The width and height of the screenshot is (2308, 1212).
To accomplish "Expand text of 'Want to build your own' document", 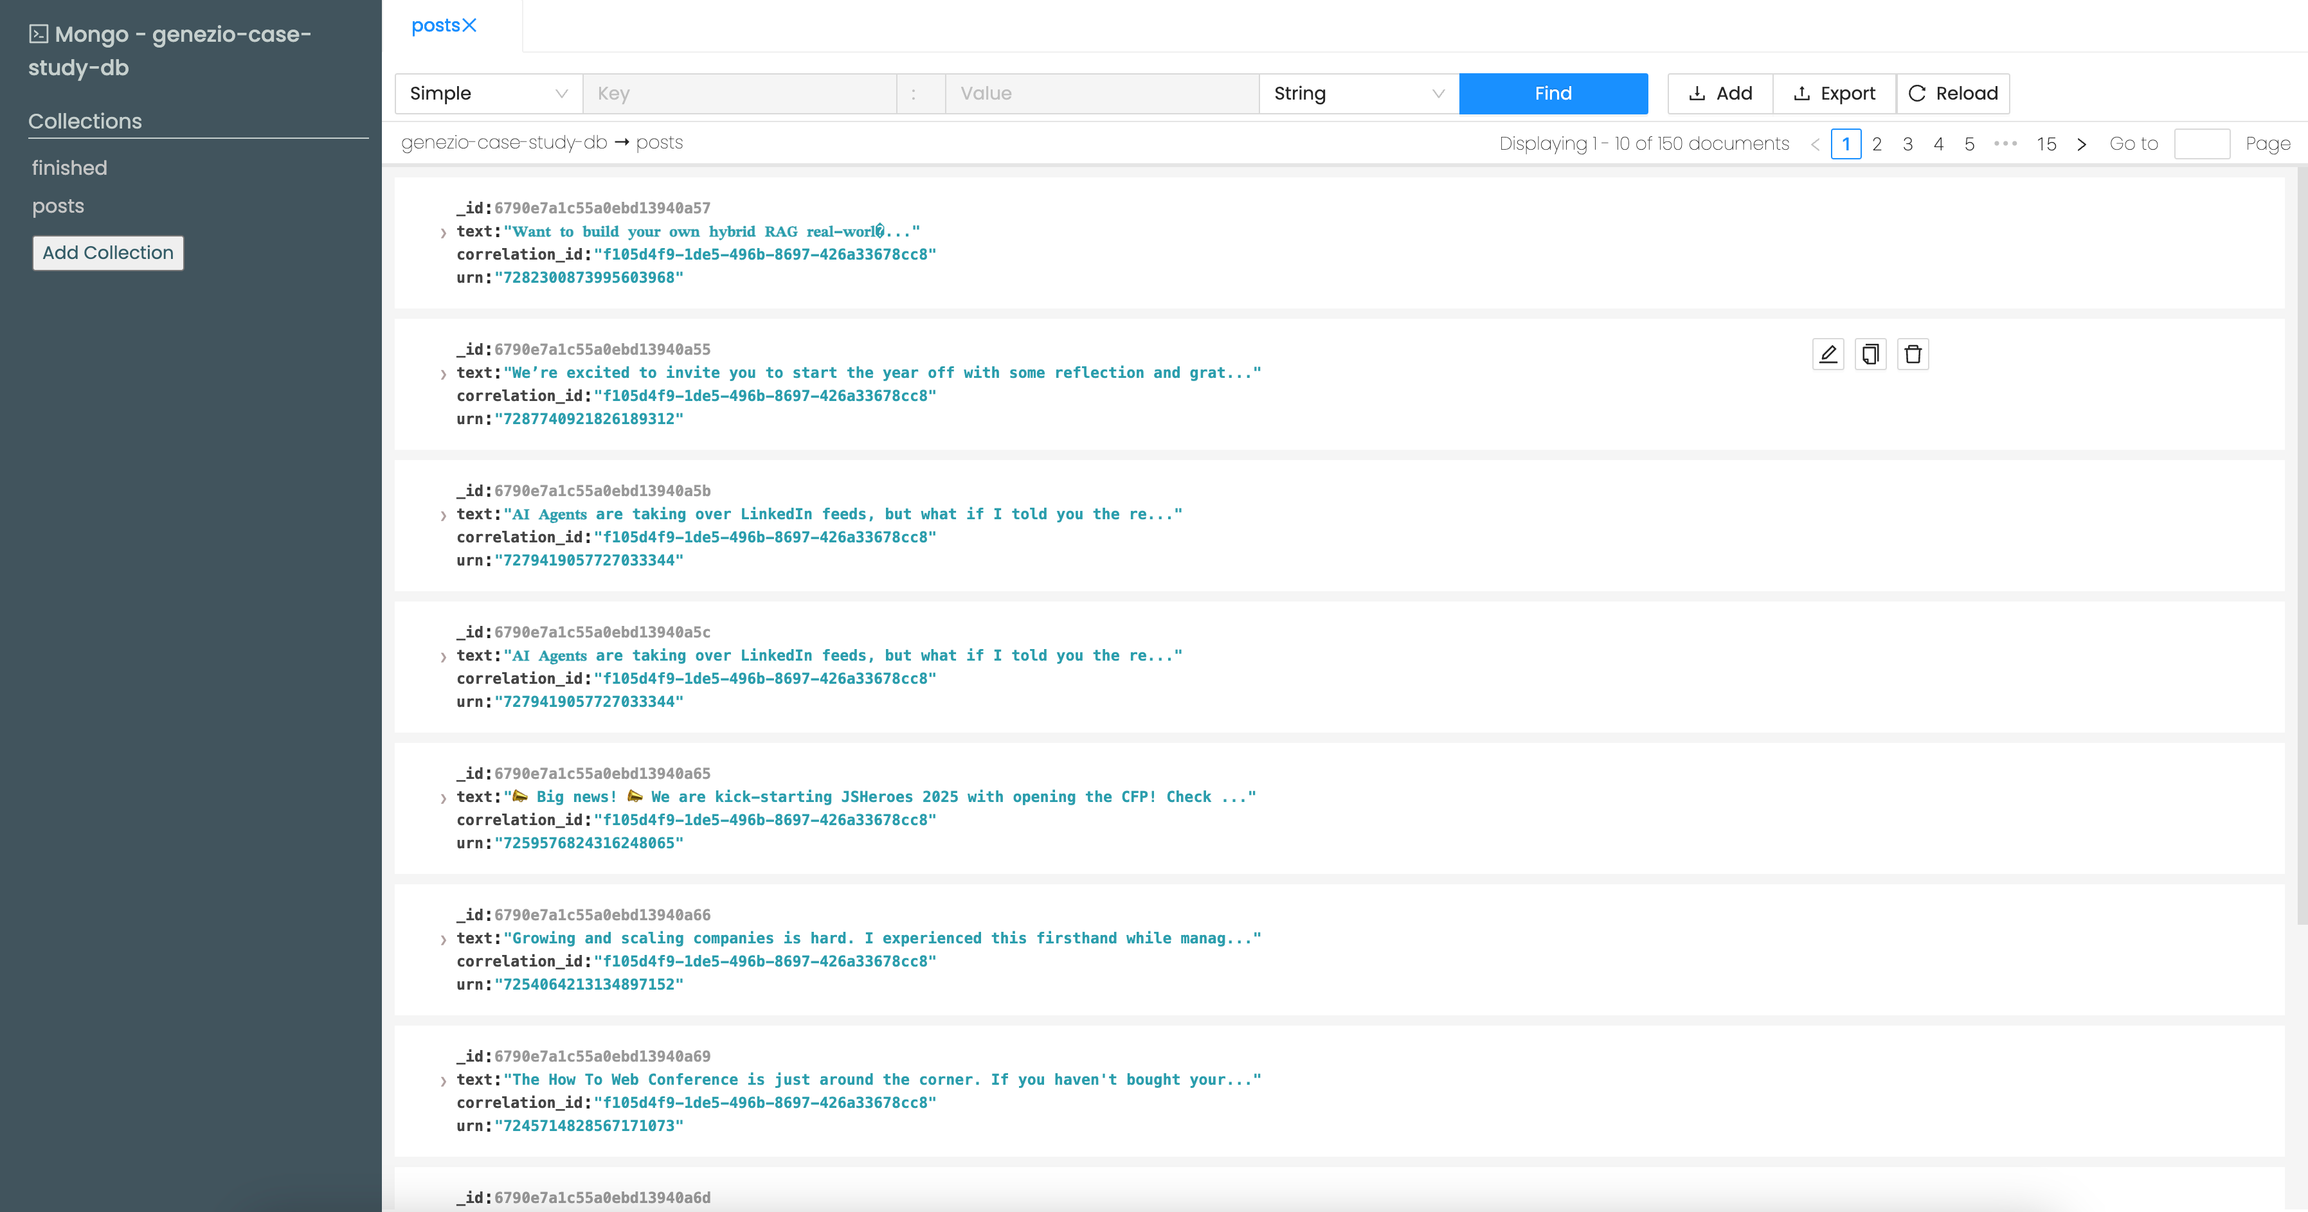I will pyautogui.click(x=442, y=233).
